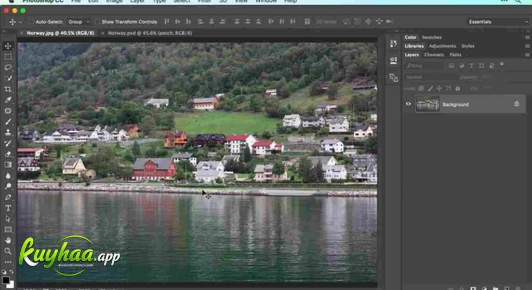Select the Path Selection tool
This screenshot has width=532, height=290.
point(8,219)
